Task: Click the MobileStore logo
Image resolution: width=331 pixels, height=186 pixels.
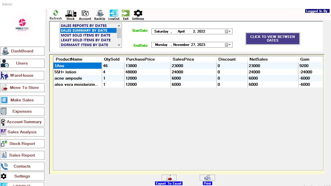Action: [22, 25]
